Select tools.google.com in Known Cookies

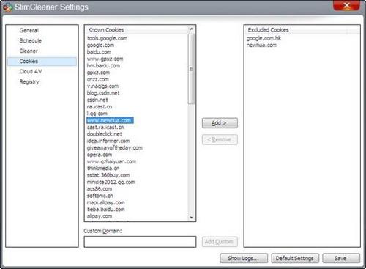(107, 38)
